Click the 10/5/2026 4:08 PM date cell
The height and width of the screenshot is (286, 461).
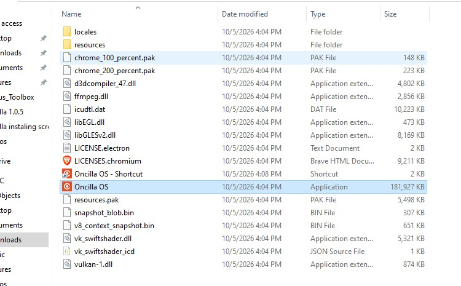tap(251, 174)
